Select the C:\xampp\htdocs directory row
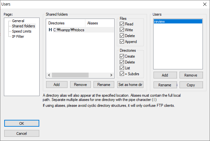 tap(80, 30)
